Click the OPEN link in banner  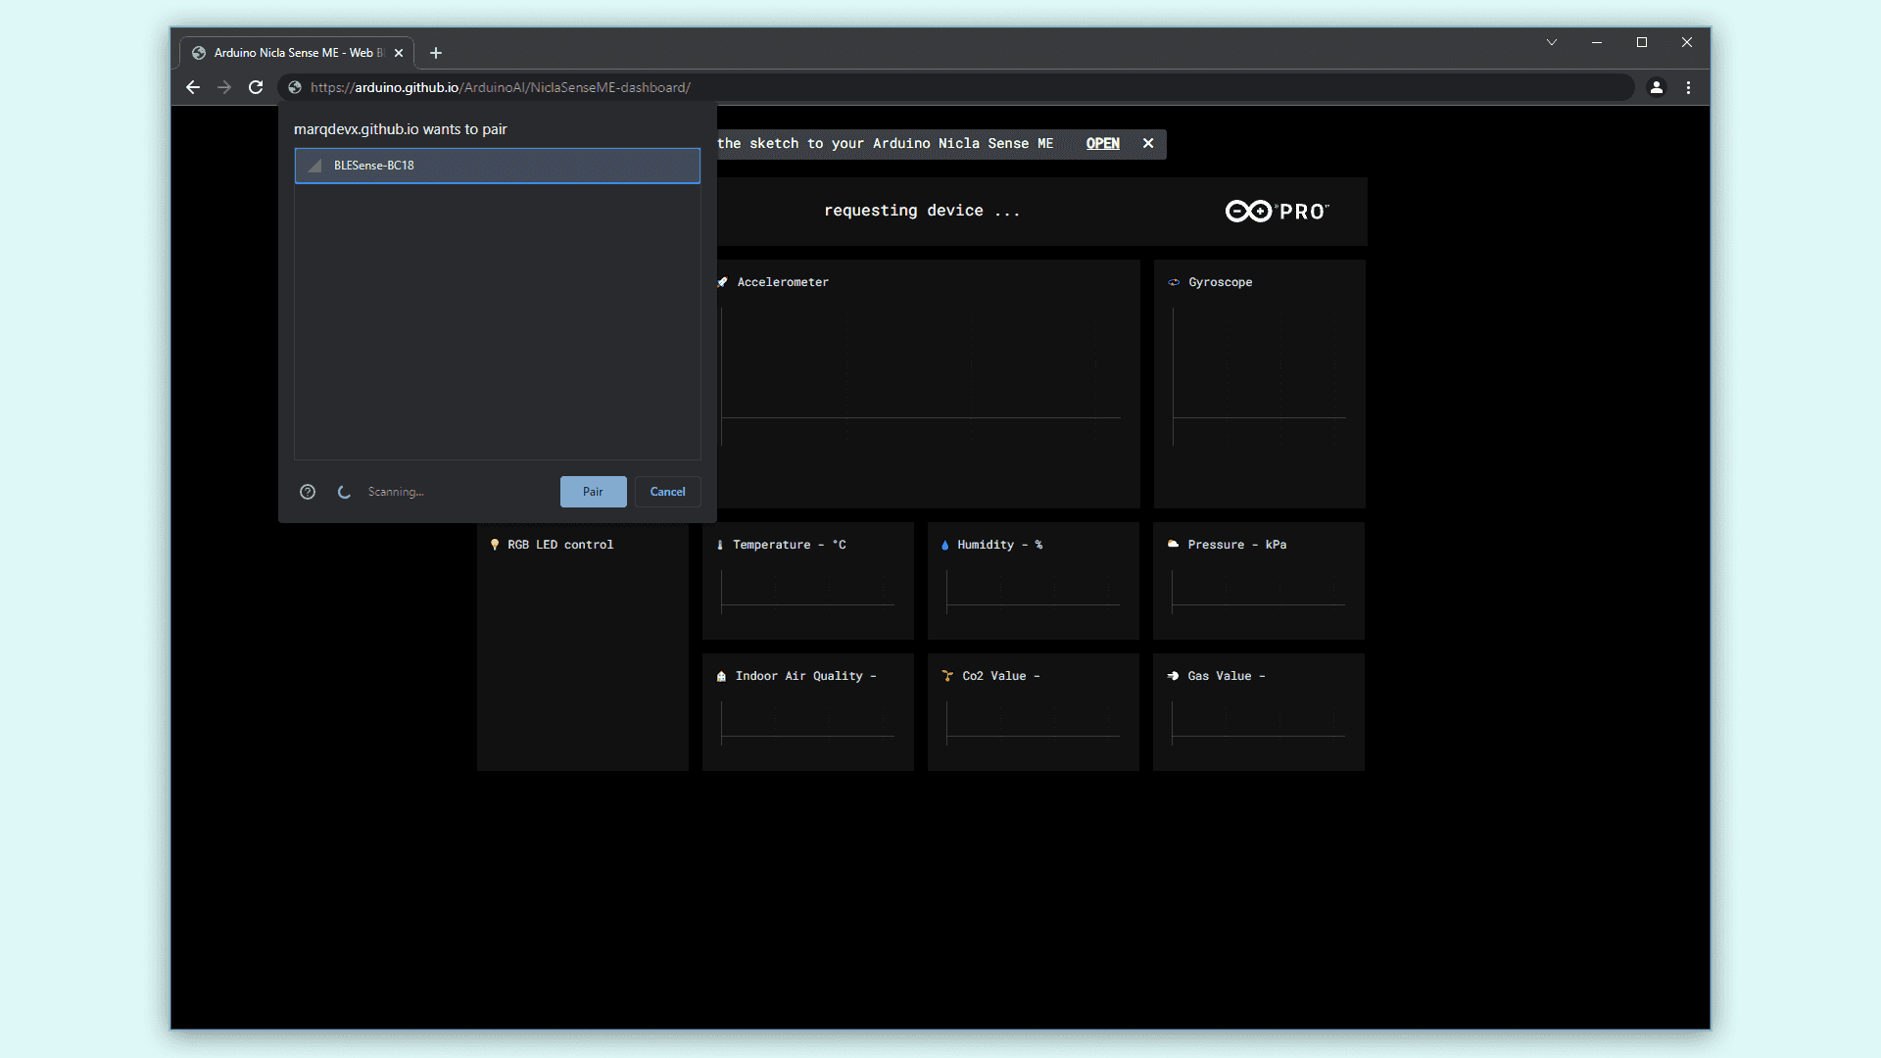tap(1102, 143)
